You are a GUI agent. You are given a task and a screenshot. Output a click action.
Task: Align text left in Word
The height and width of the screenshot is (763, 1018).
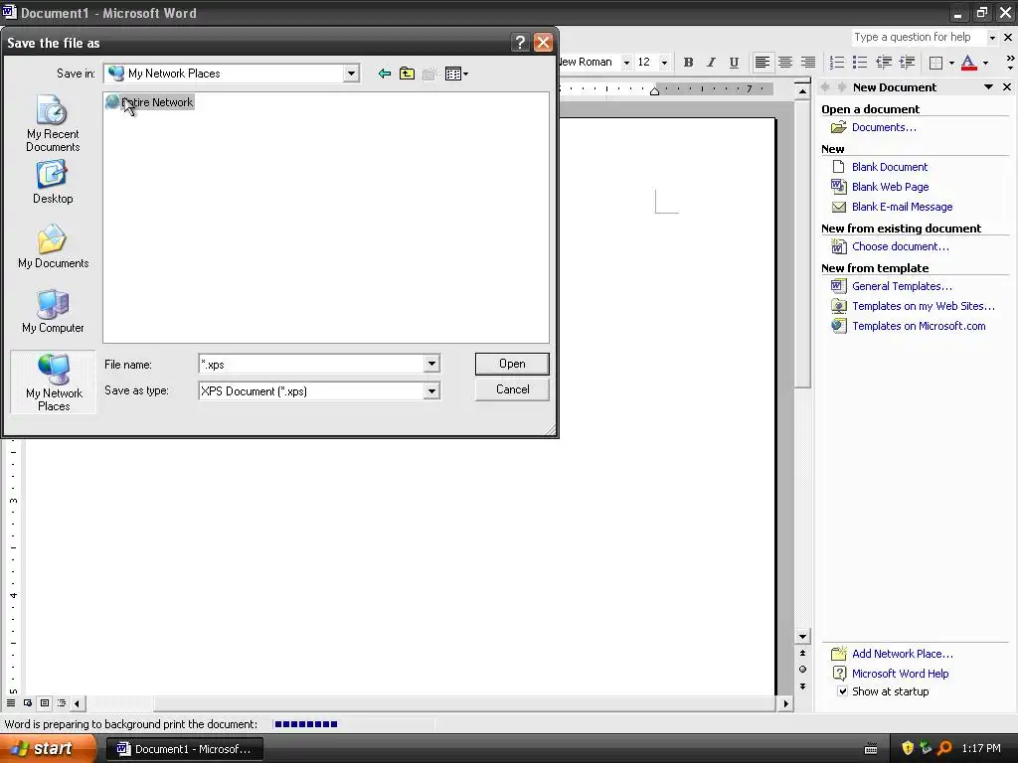point(763,63)
